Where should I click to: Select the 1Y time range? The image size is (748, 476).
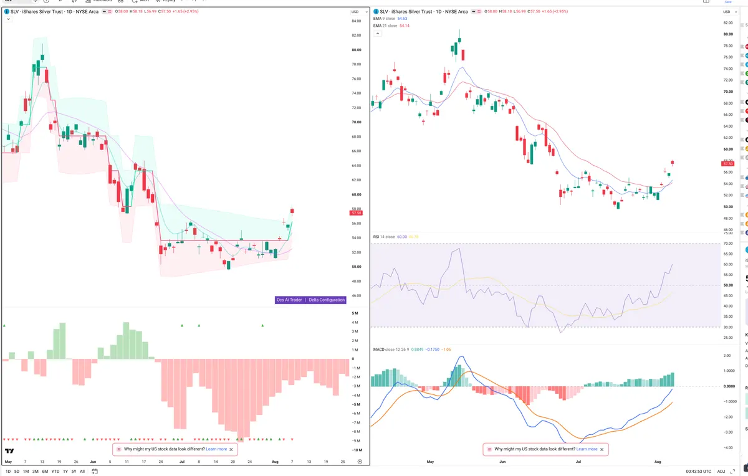pos(65,471)
